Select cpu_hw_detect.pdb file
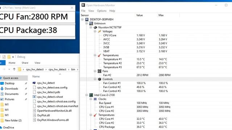Screen dimensions: 232x130 pos(49,92)
